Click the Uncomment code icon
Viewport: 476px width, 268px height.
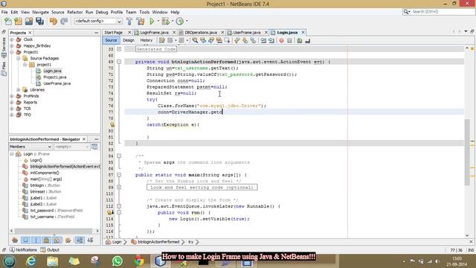tap(307, 40)
